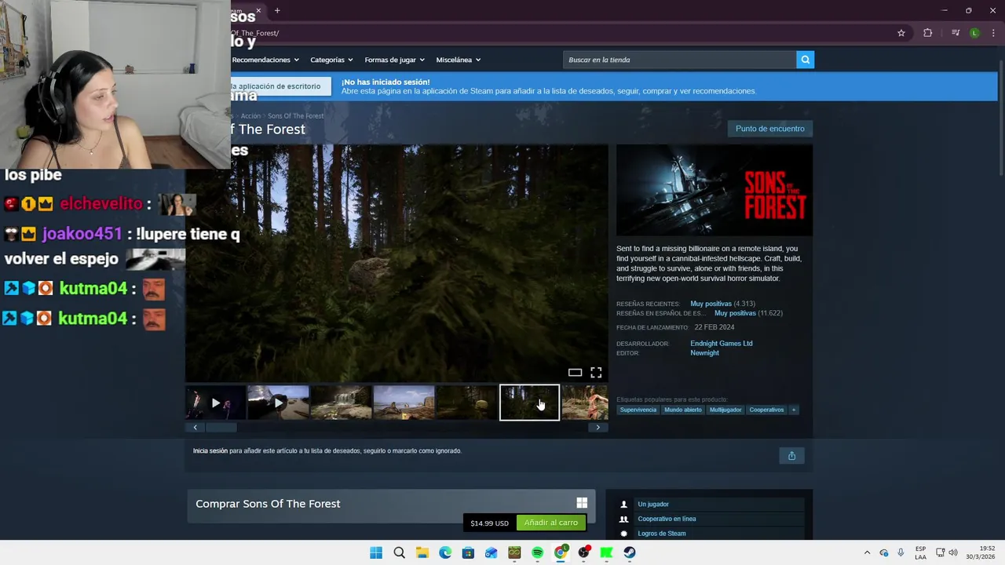Viewport: 1005px width, 565px height.
Task: Play the first trailer thumbnail
Action: 215,403
